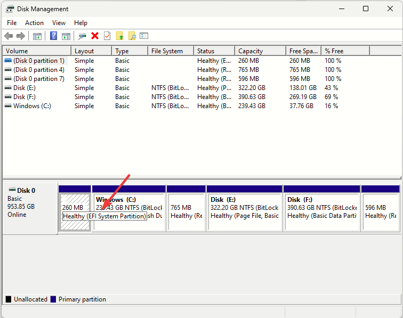Click the 16 % free value
Image resolution: width=403 pixels, height=318 pixels.
point(331,106)
